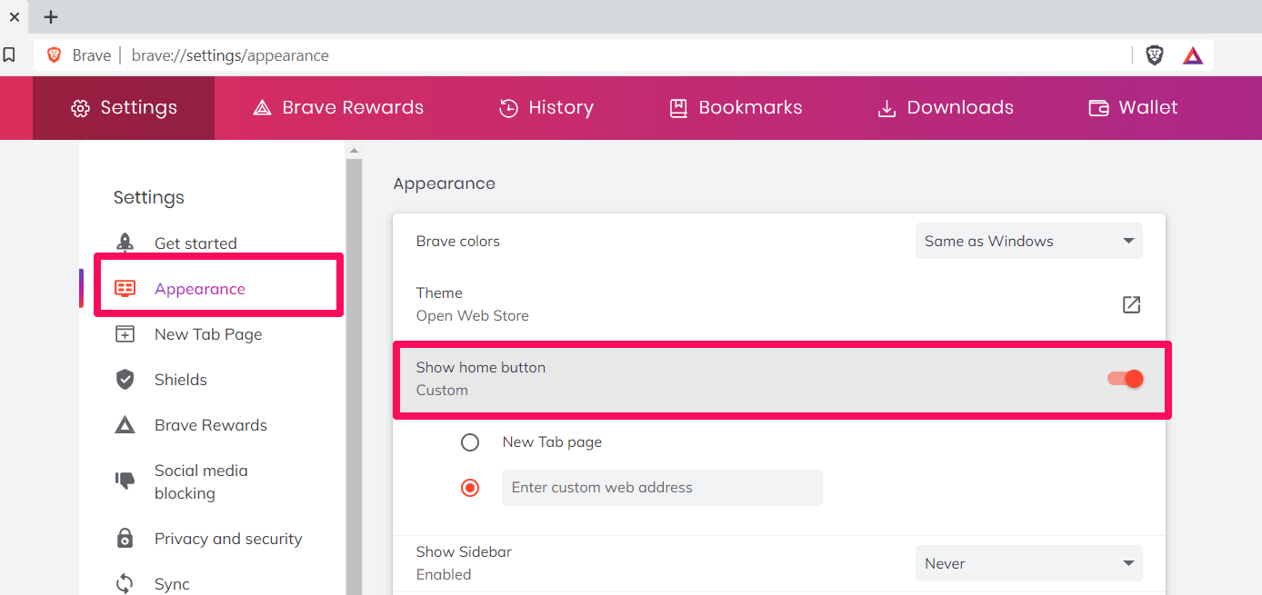The height and width of the screenshot is (595, 1262).
Task: Open the Show Sidebar Never dropdown
Action: [x=1029, y=563]
